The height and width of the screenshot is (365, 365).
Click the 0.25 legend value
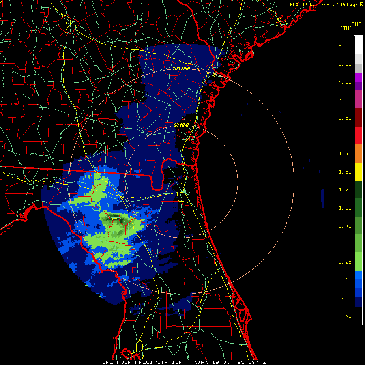click(345, 262)
